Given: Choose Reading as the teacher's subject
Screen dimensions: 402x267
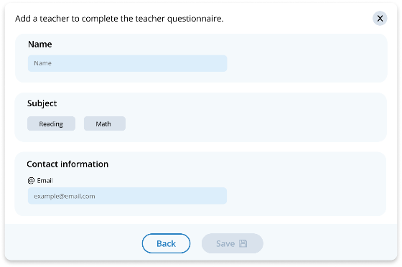Looking at the screenshot, I should pos(51,123).
